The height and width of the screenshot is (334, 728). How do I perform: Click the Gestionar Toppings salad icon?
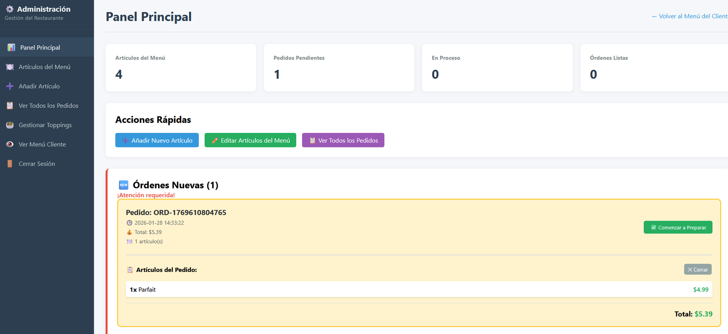(x=10, y=125)
